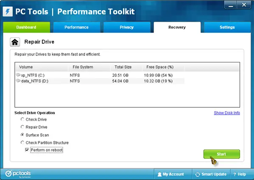The width and height of the screenshot is (254, 180).
Task: Open the Settings tab
Action: point(227,27)
